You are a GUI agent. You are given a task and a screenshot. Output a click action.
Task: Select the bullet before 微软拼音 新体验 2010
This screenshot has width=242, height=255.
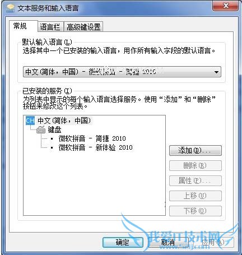pos(52,148)
